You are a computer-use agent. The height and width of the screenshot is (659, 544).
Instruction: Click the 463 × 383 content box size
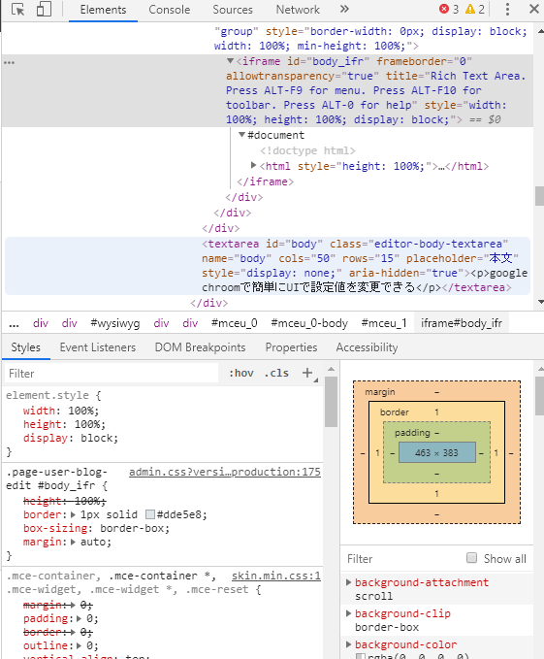436,452
